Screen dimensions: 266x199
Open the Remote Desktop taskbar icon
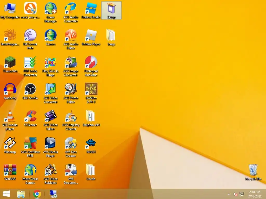click(x=53, y=194)
